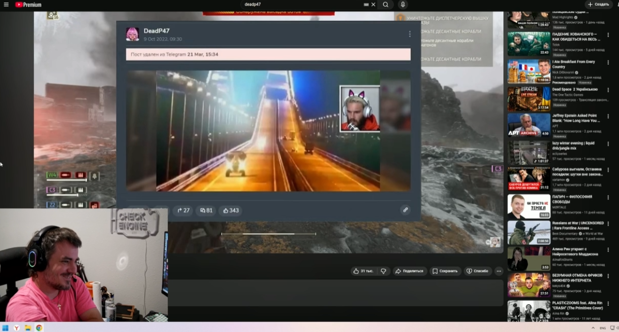Open 'ПАПИЧ — ФИЛОСОФИЯ СВОБОДЫ' video thumbnail
Image resolution: width=619 pixels, height=332 pixels.
click(x=529, y=207)
